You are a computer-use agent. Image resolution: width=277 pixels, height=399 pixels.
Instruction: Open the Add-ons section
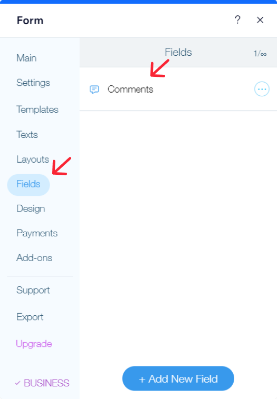34,258
